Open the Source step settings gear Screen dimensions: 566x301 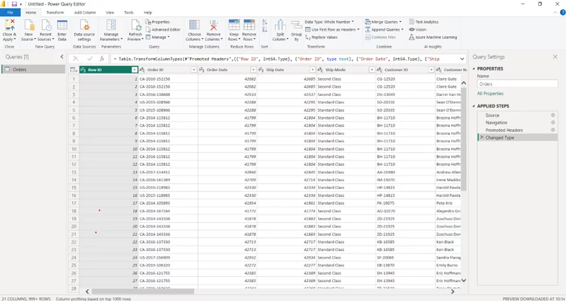click(552, 115)
